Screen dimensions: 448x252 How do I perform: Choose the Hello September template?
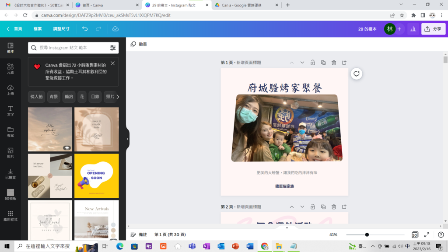pos(50,129)
